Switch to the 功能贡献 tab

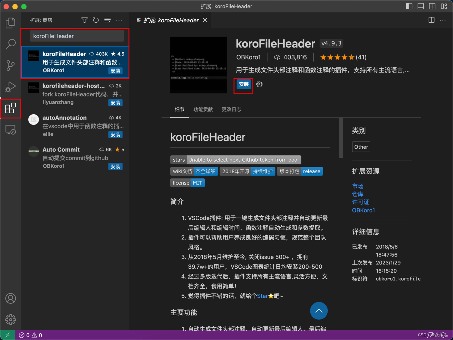click(x=203, y=109)
